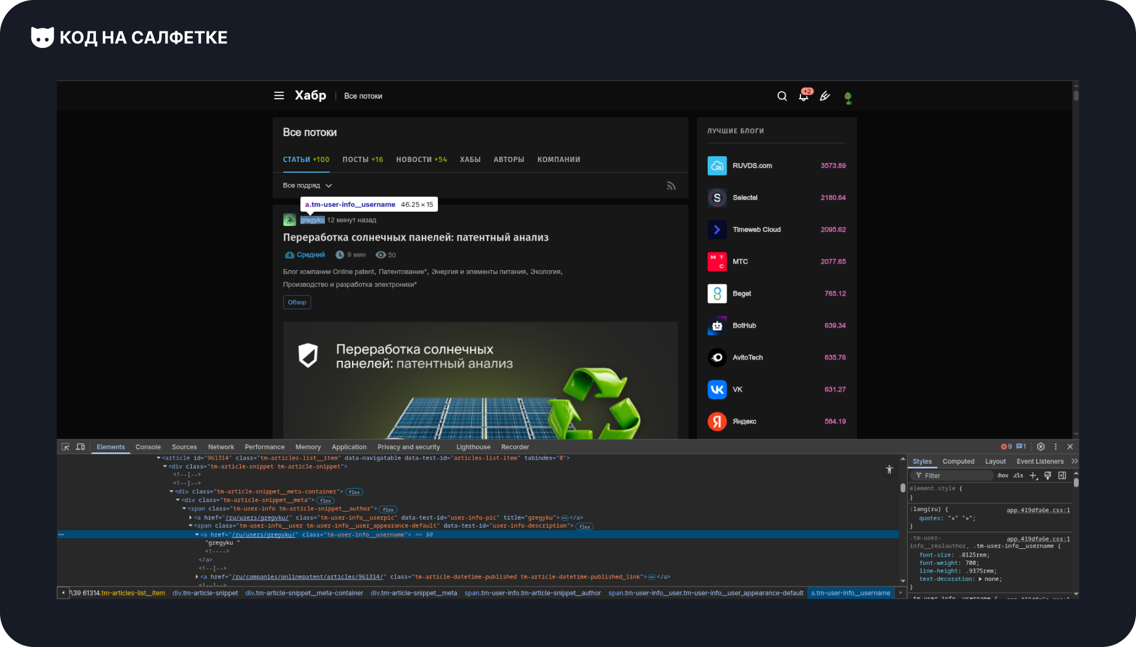Click the RSS feed icon
Image resolution: width=1136 pixels, height=647 pixels.
point(671,186)
